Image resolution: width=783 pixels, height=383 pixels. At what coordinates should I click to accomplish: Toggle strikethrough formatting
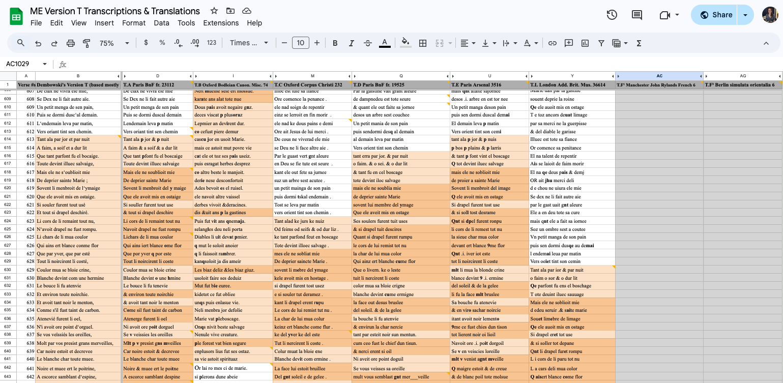pos(368,43)
